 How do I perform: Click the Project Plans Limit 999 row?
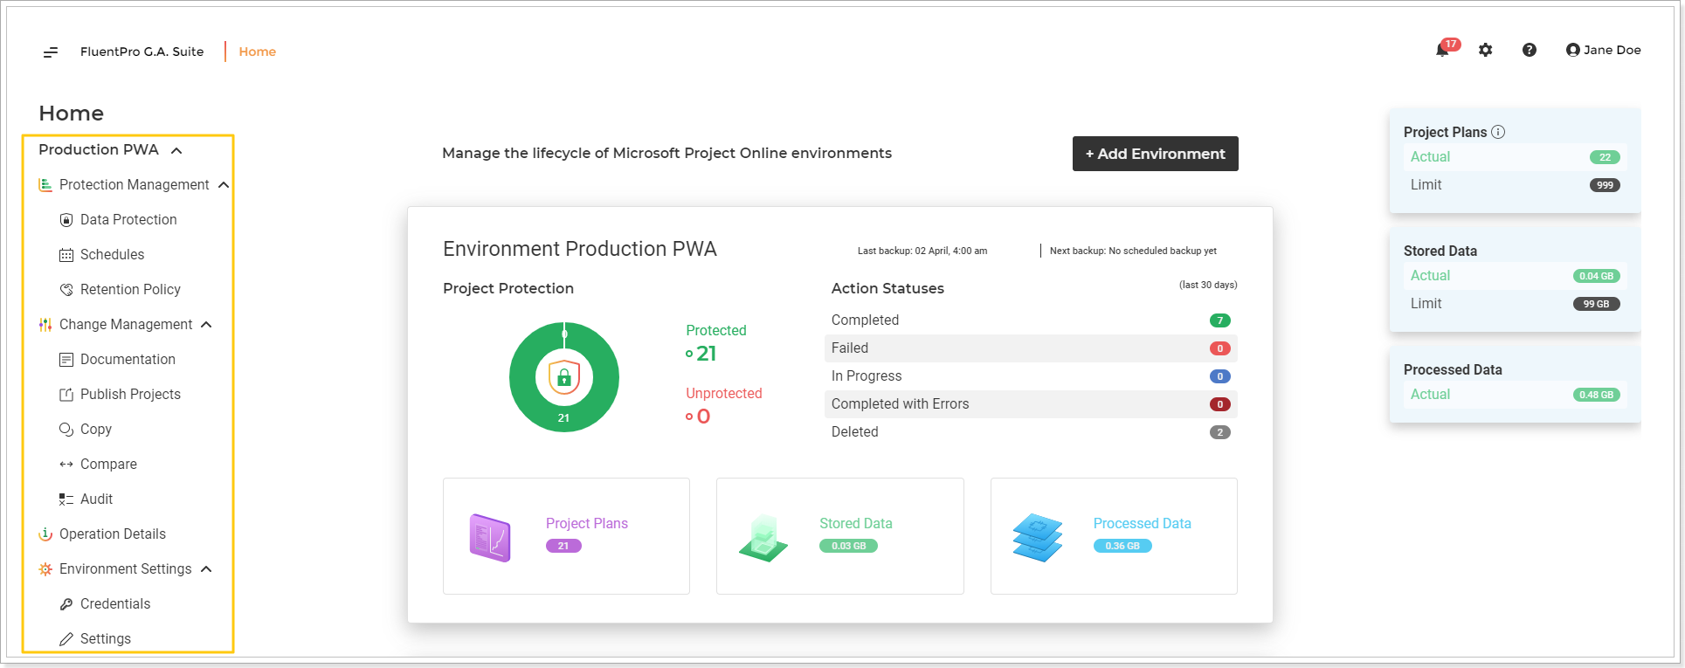tap(1515, 185)
